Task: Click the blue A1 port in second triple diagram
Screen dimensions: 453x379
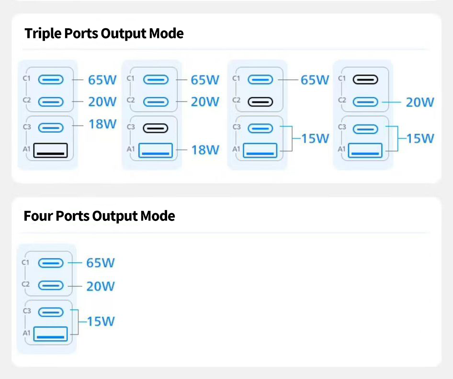Action: pos(156,150)
